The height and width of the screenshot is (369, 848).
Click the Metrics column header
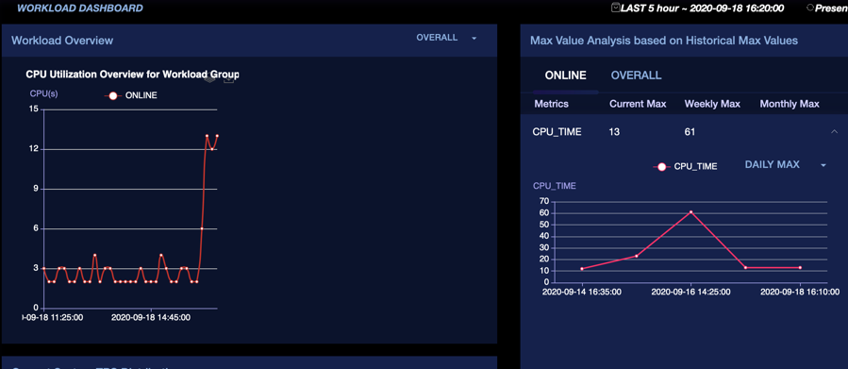click(x=551, y=104)
